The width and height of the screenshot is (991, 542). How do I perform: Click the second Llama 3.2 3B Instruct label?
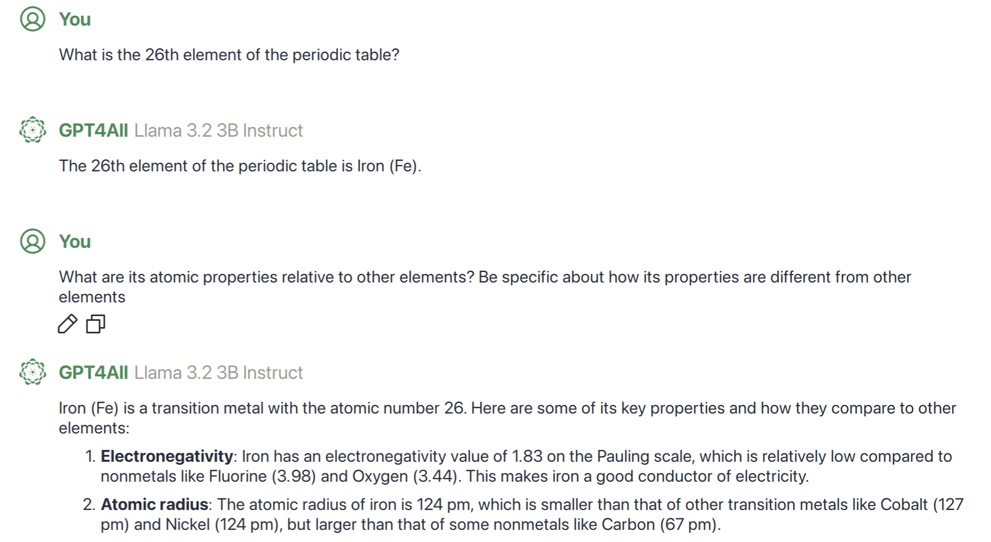218,373
